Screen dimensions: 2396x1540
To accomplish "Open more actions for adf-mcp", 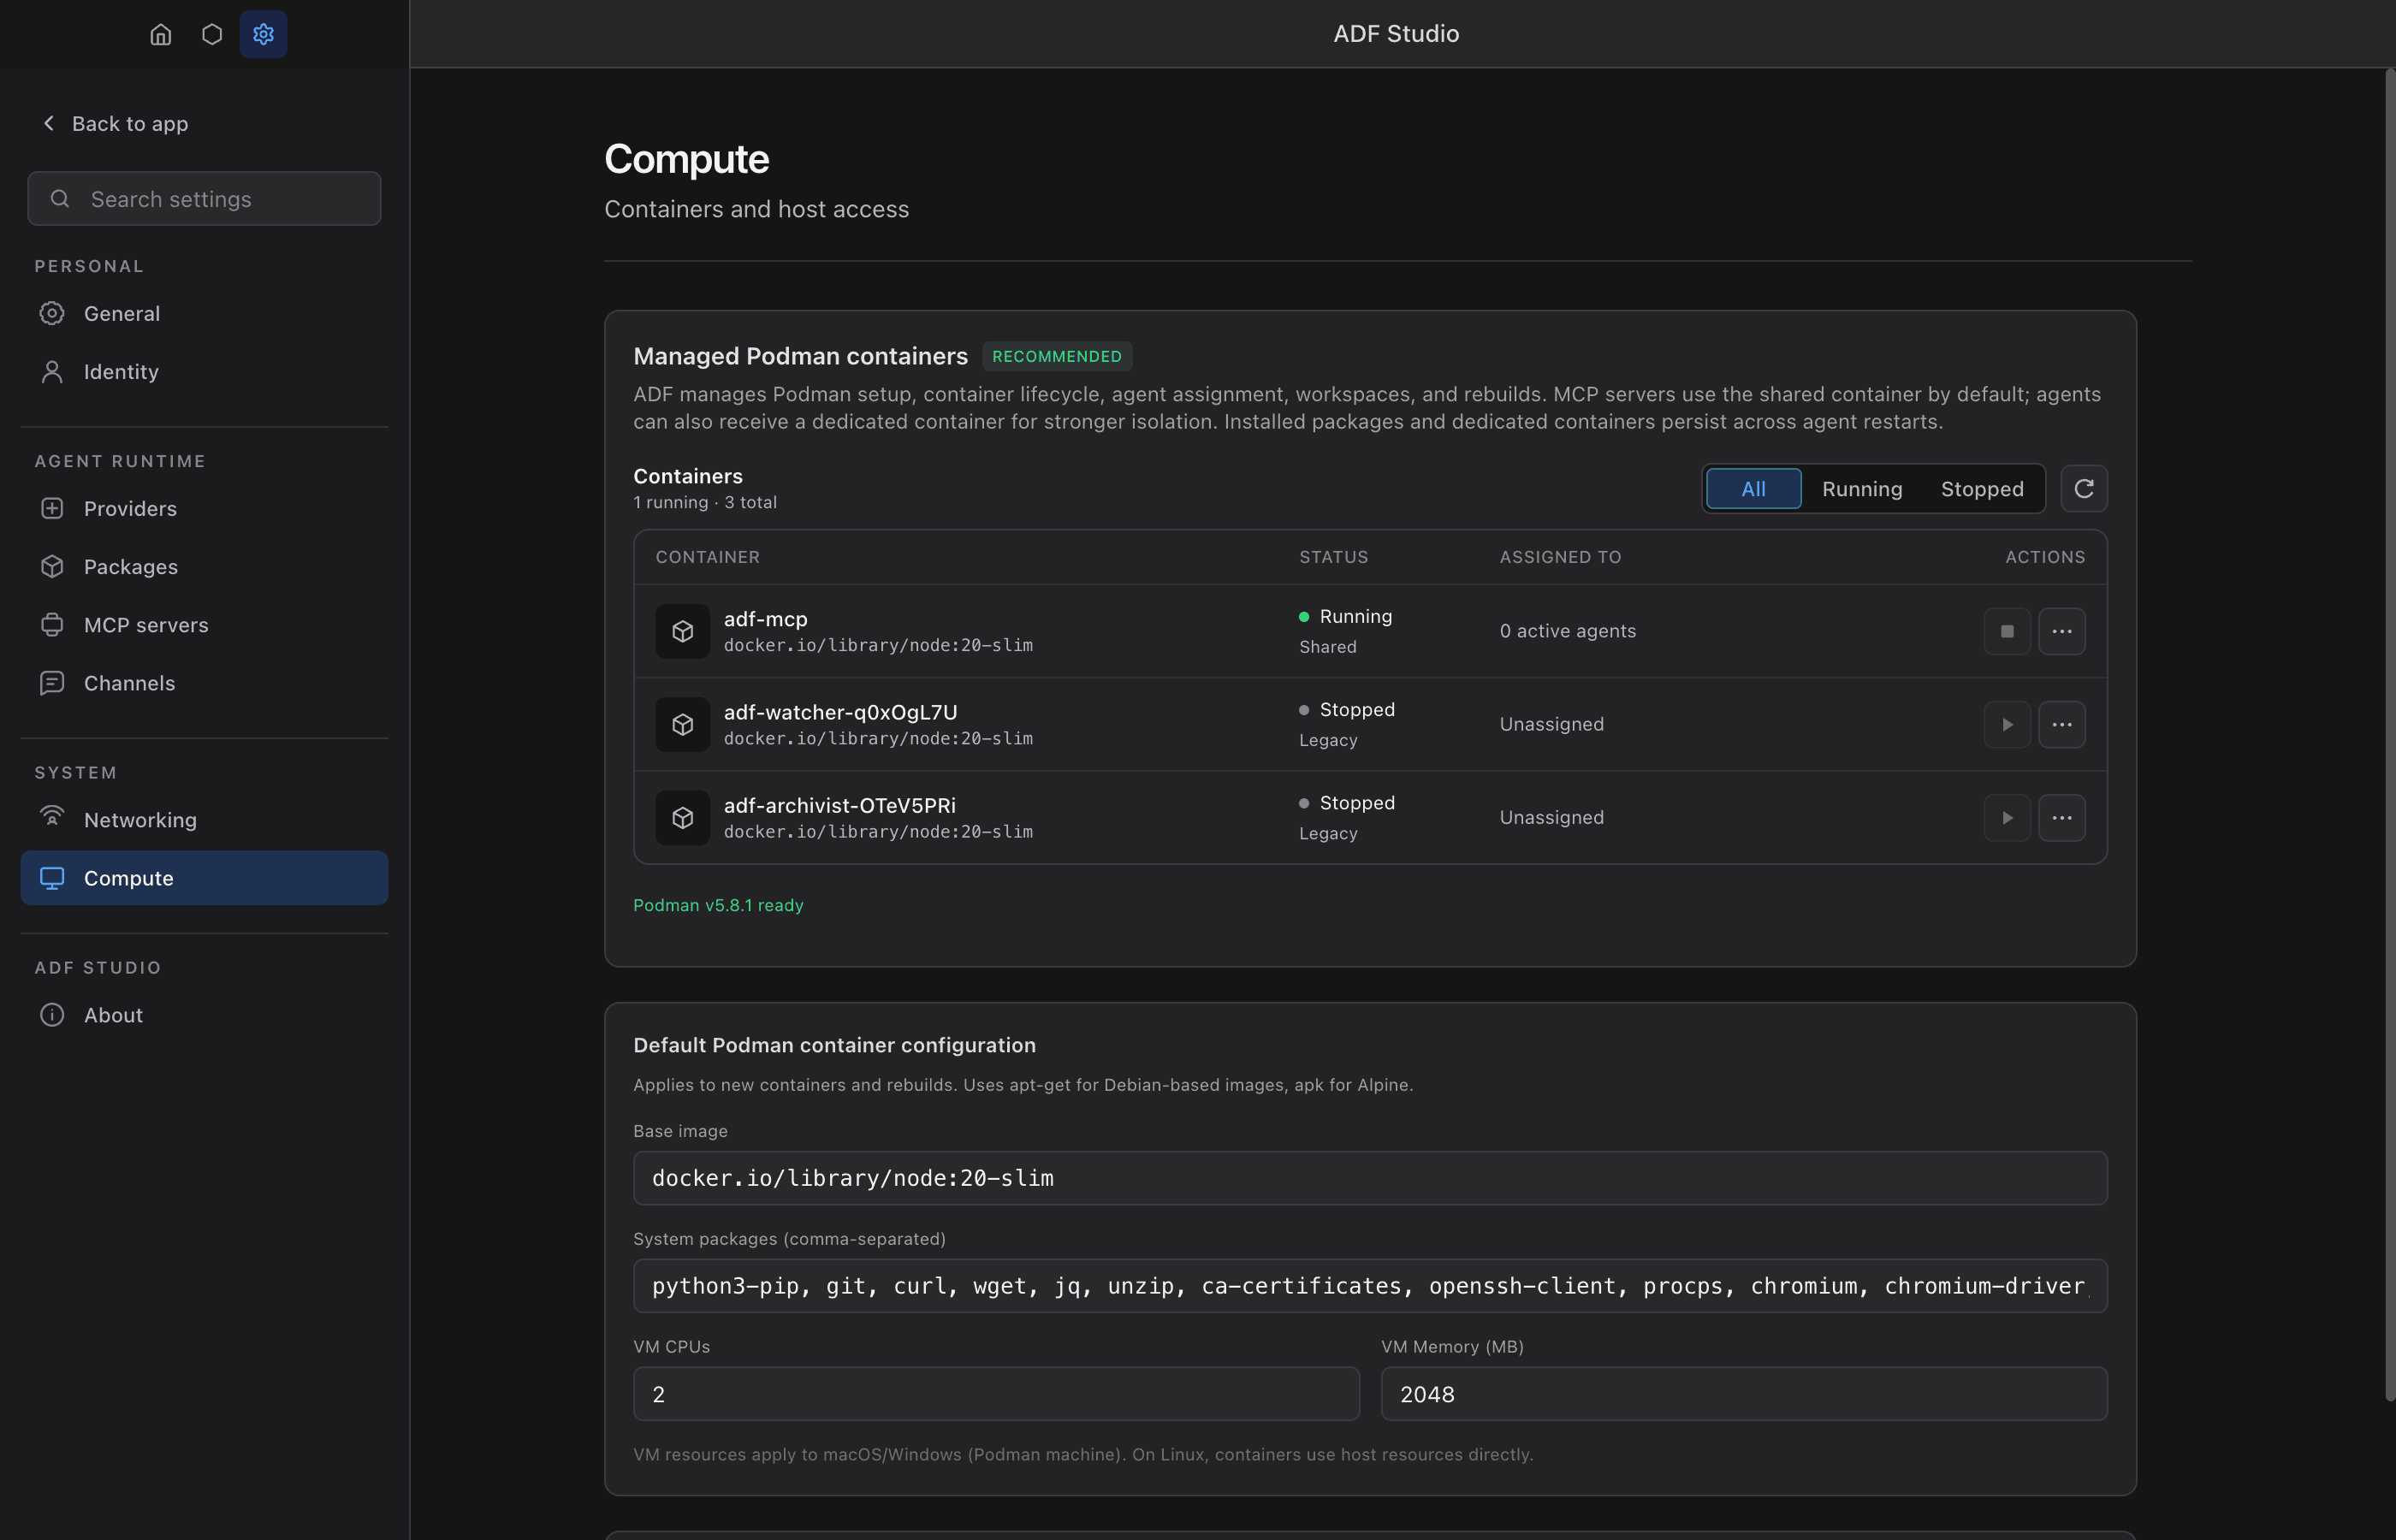I will pos(2062,631).
